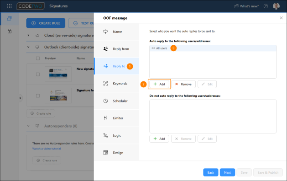This screenshot has height=181, width=287.
Task: Click the CodeTwo logo
Action: pyautogui.click(x=31, y=6)
